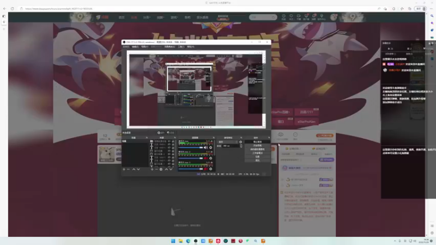Unmute third mixer channel red speaker icon
The image size is (436, 245).
click(205, 169)
